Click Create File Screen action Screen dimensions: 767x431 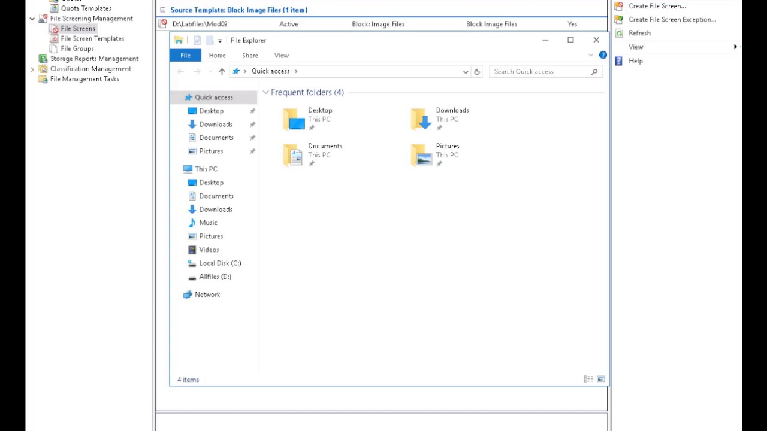point(657,6)
